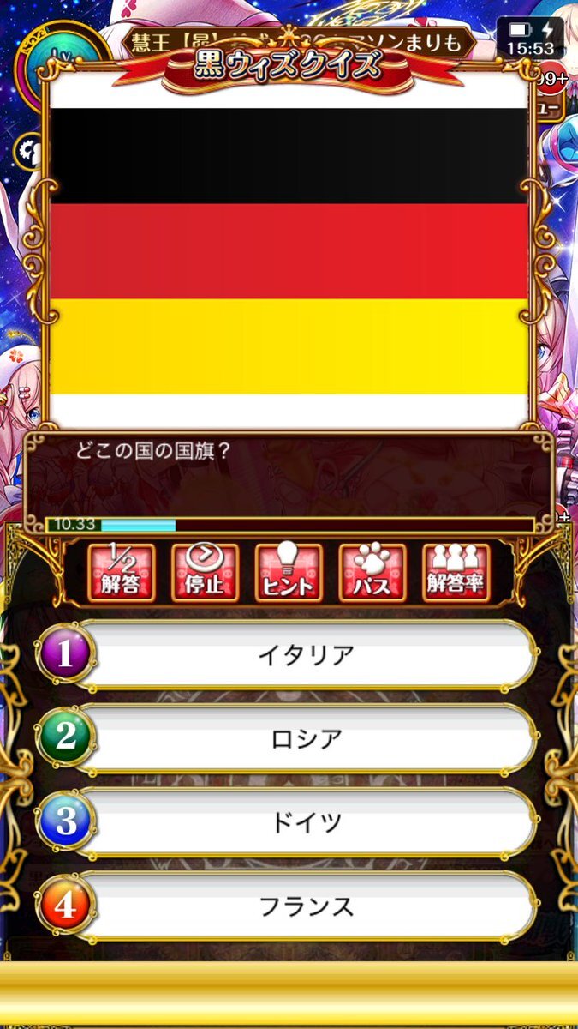Tap the green number 2 orb

[x=66, y=739]
